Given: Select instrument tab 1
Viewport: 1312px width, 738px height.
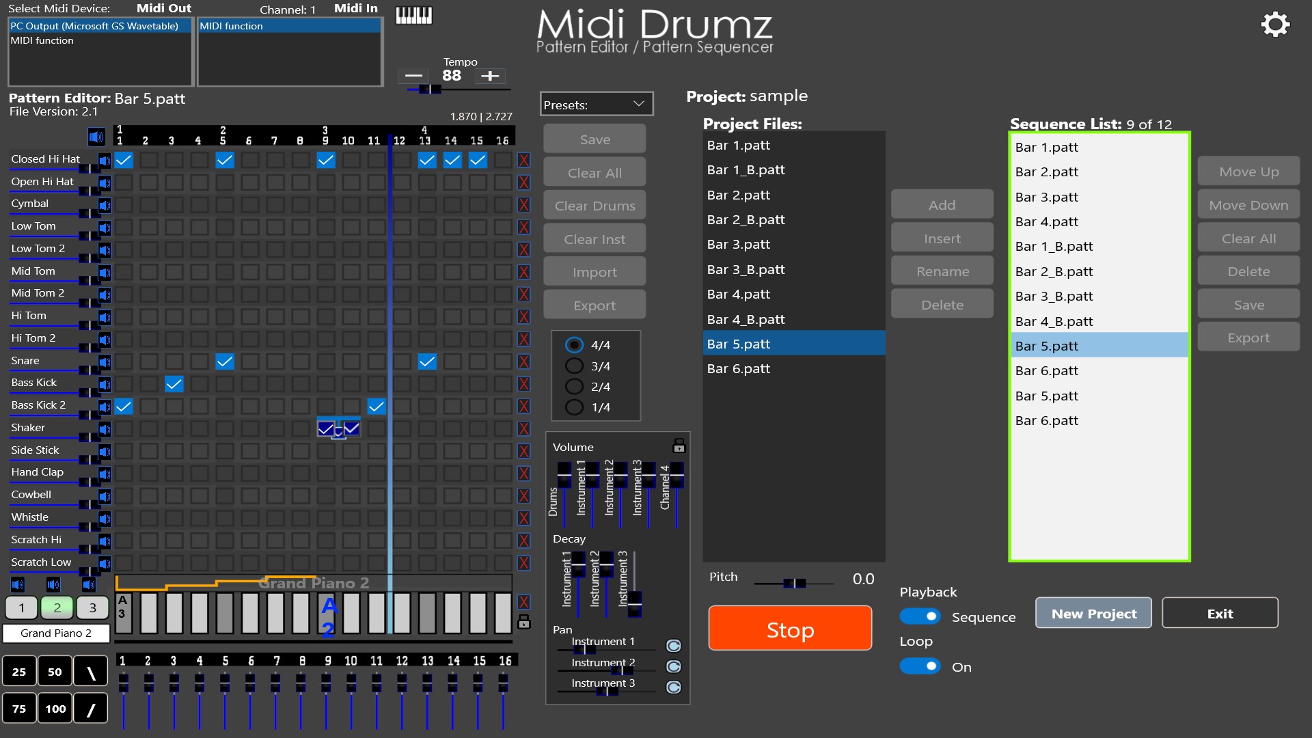Looking at the screenshot, I should (x=21, y=607).
